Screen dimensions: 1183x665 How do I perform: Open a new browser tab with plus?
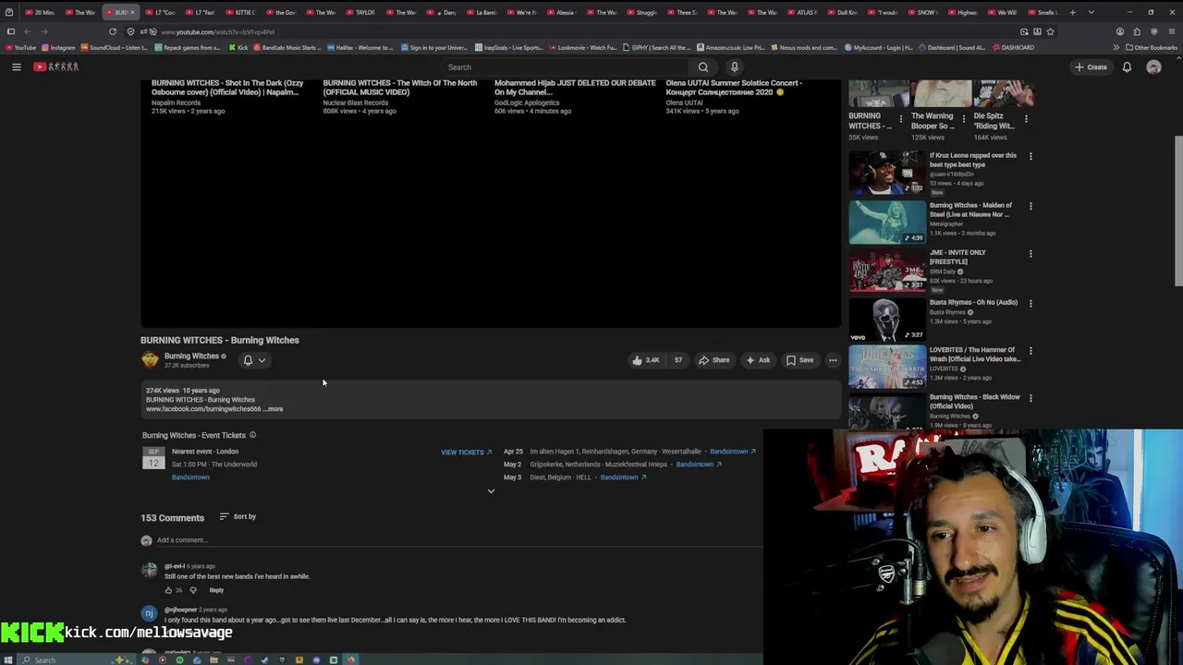(1073, 12)
